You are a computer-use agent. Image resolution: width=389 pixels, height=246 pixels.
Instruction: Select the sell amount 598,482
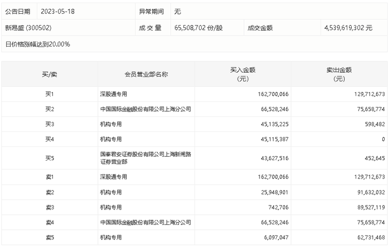coord(375,124)
